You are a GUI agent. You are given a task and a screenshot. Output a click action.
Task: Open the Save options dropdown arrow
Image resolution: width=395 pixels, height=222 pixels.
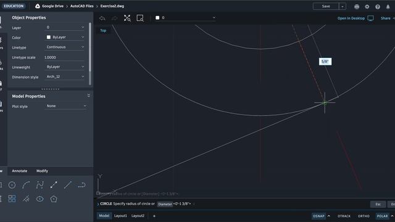pyautogui.click(x=343, y=6)
